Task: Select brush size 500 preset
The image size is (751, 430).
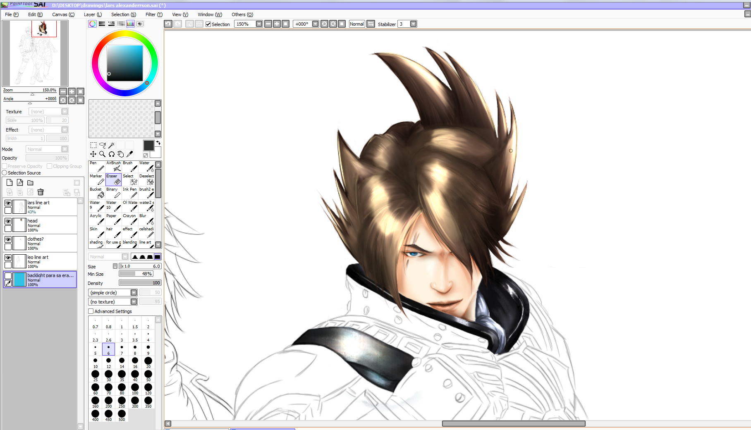Action: pyautogui.click(x=122, y=416)
